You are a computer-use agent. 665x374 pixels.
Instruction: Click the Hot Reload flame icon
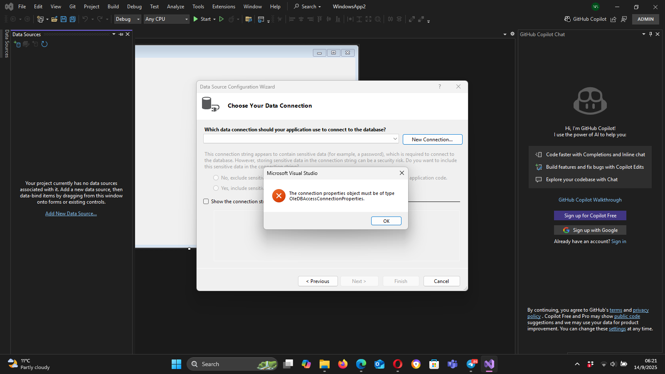point(232,19)
